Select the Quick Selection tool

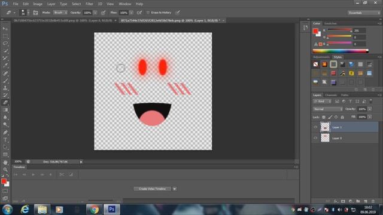[x=5, y=51]
